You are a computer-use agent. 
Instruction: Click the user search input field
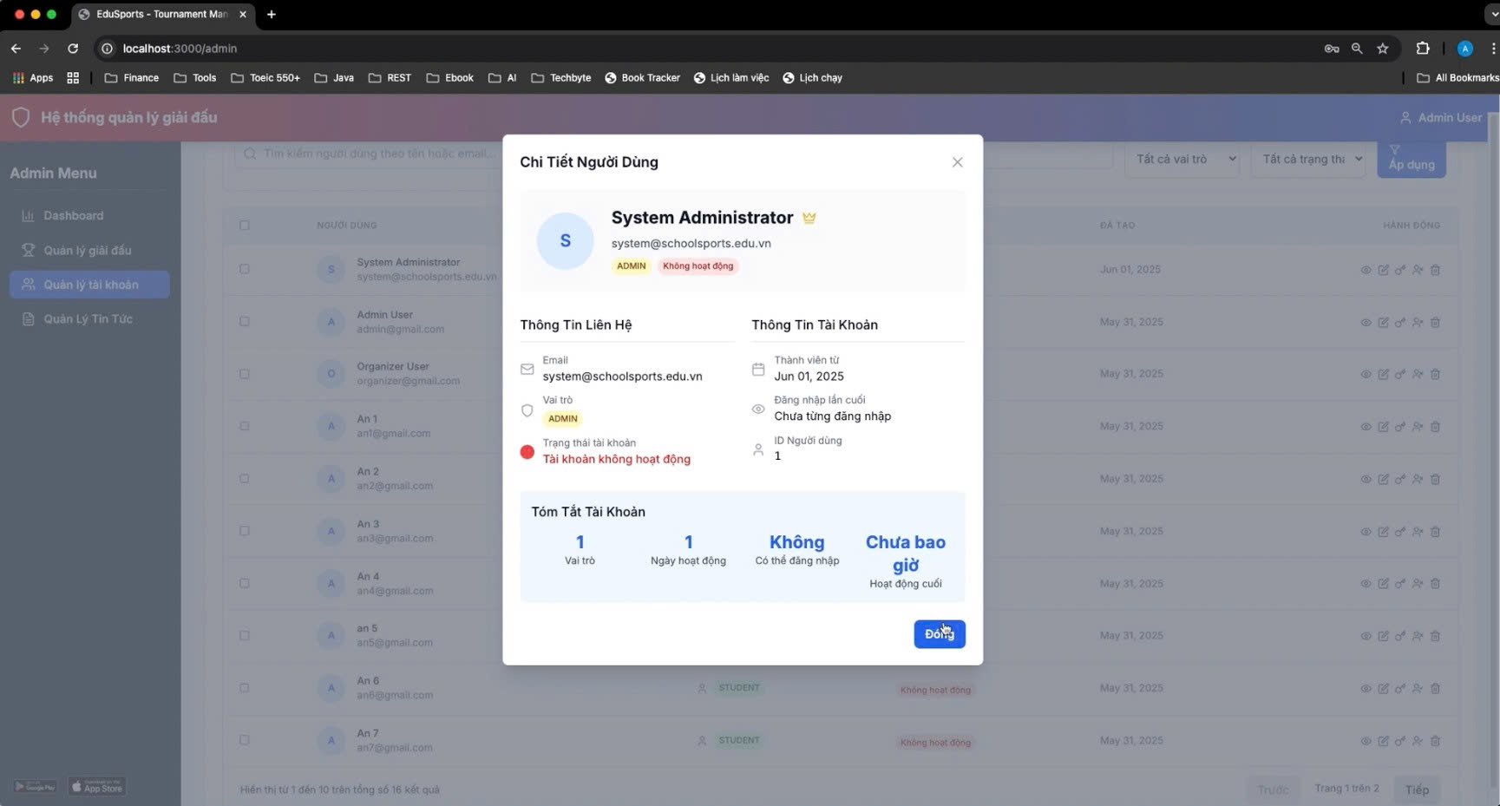(x=369, y=154)
